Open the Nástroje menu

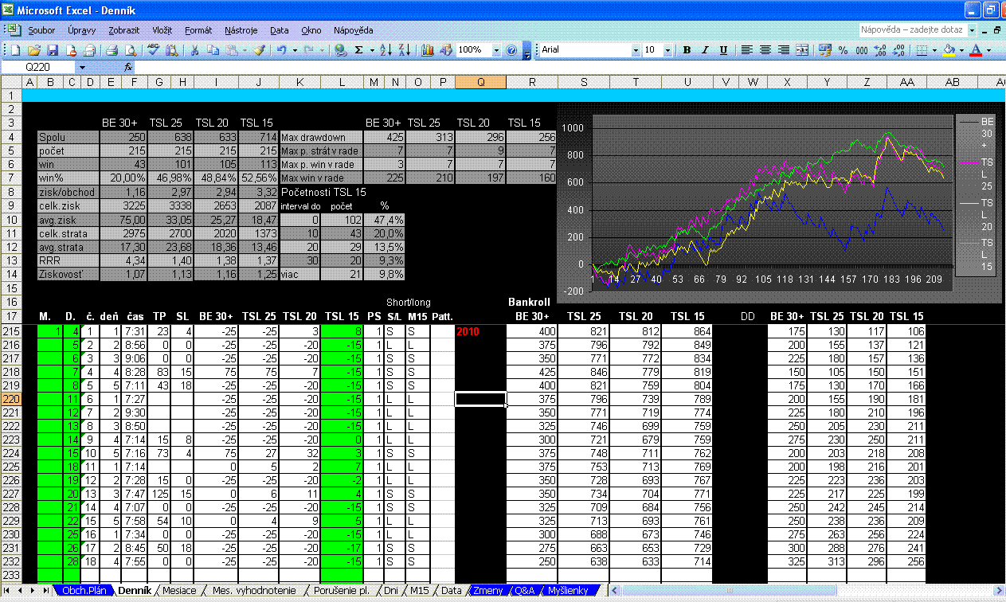click(x=241, y=30)
